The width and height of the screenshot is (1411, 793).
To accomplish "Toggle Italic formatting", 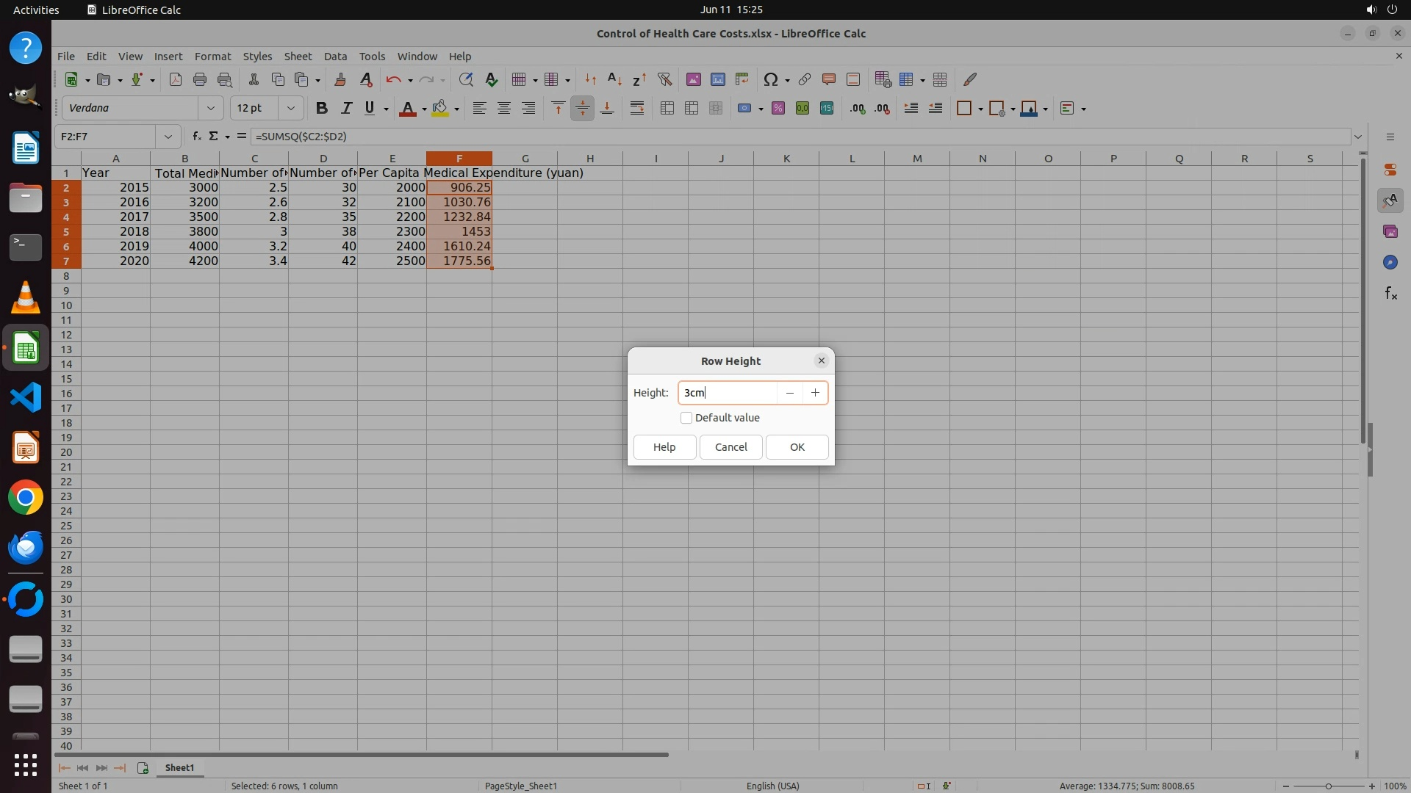I will (345, 108).
